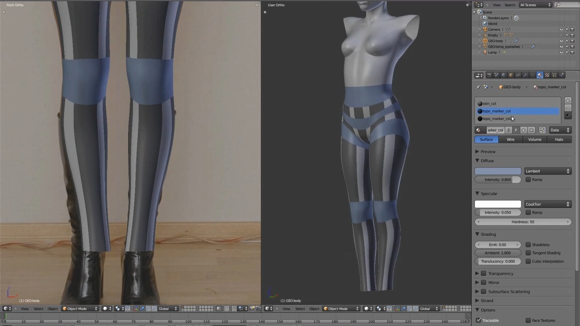Click the Hardness value field
This screenshot has width=580, height=326.
coord(522,222)
